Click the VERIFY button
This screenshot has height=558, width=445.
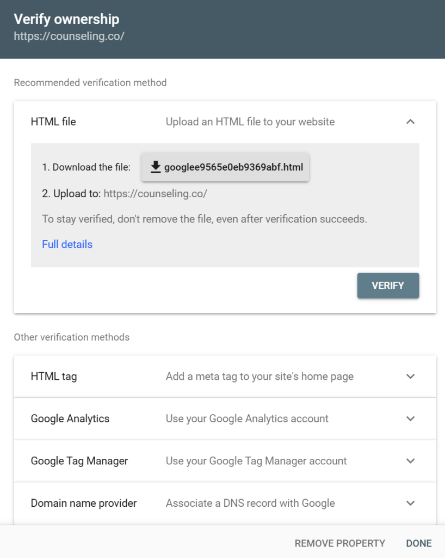(x=388, y=286)
